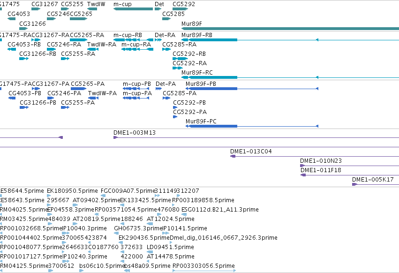This screenshot has width=399, height=273.
Task: Select the DME1-003M13 BAC clone label
Action: pos(135,133)
